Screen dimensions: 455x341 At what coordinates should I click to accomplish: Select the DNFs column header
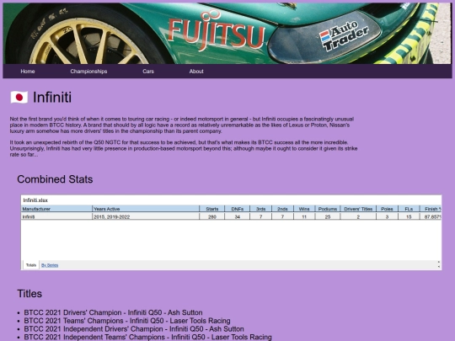tap(237, 209)
